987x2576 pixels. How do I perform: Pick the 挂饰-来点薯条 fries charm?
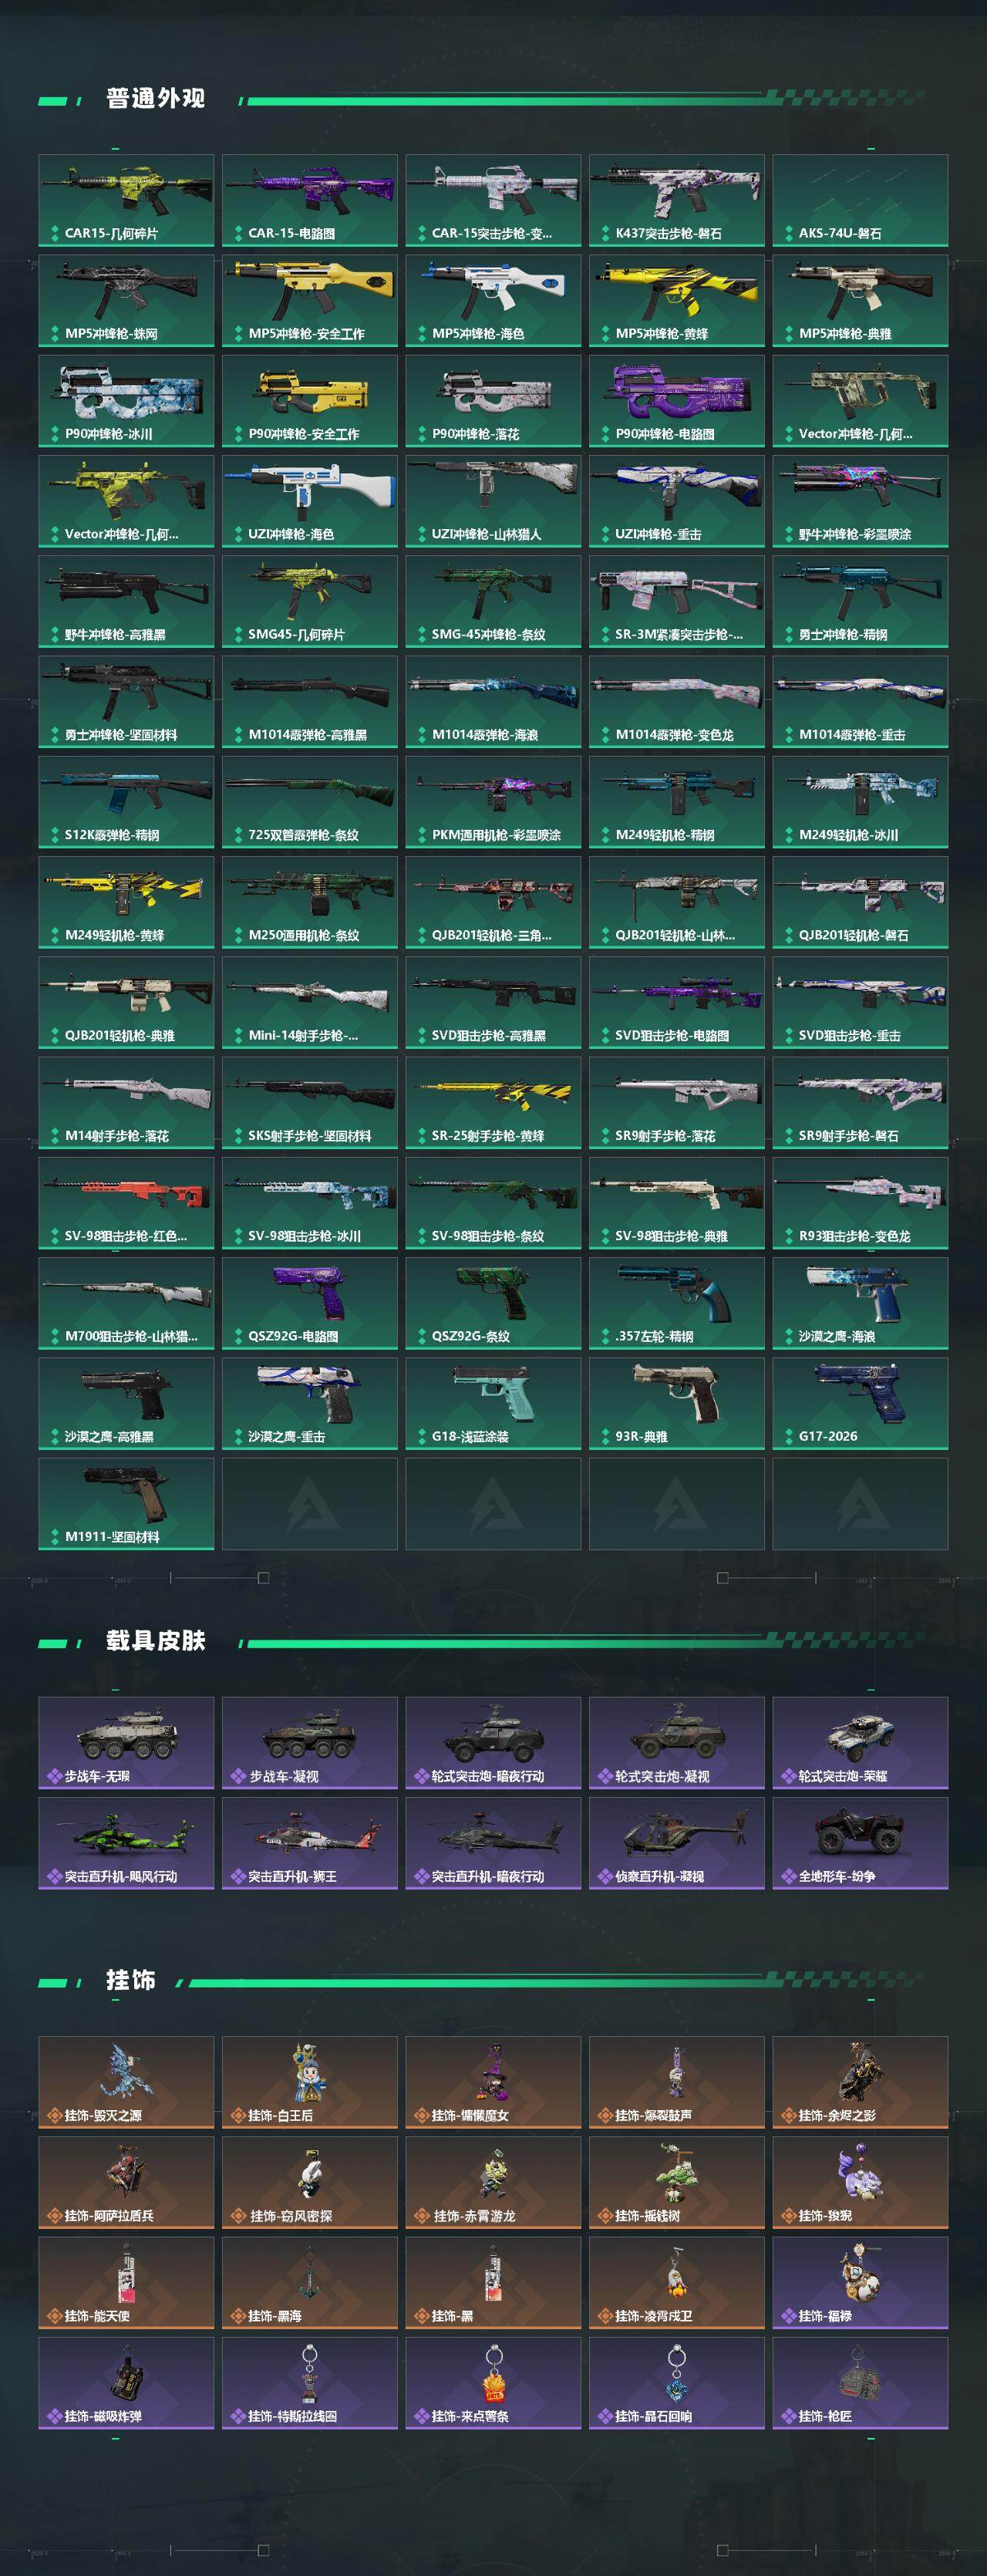pyautogui.click(x=493, y=2383)
